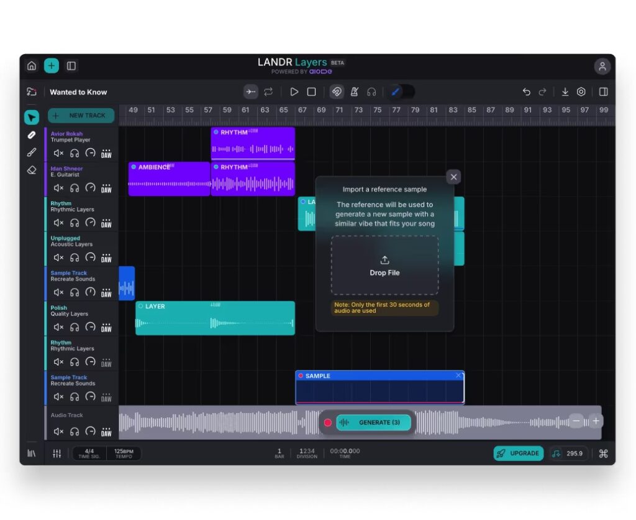
Task: Enable loop playback in the top toolbar
Action: coord(268,91)
